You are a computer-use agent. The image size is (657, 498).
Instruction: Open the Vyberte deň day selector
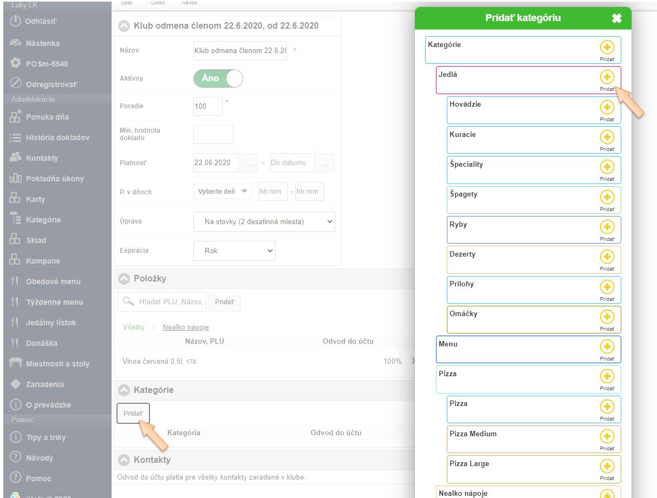click(x=222, y=192)
